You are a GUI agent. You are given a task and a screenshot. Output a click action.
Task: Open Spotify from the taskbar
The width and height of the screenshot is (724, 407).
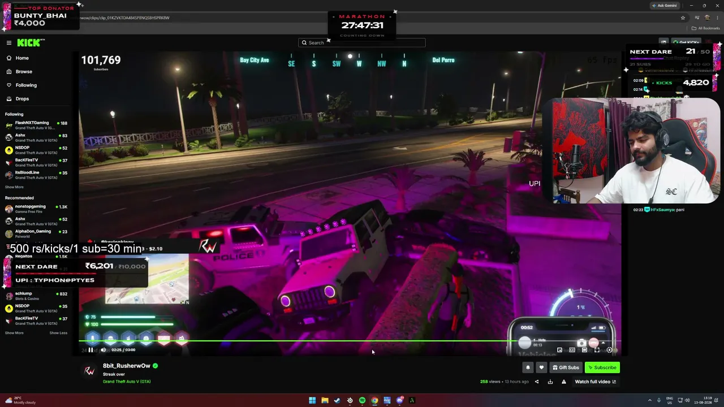tap(362, 400)
